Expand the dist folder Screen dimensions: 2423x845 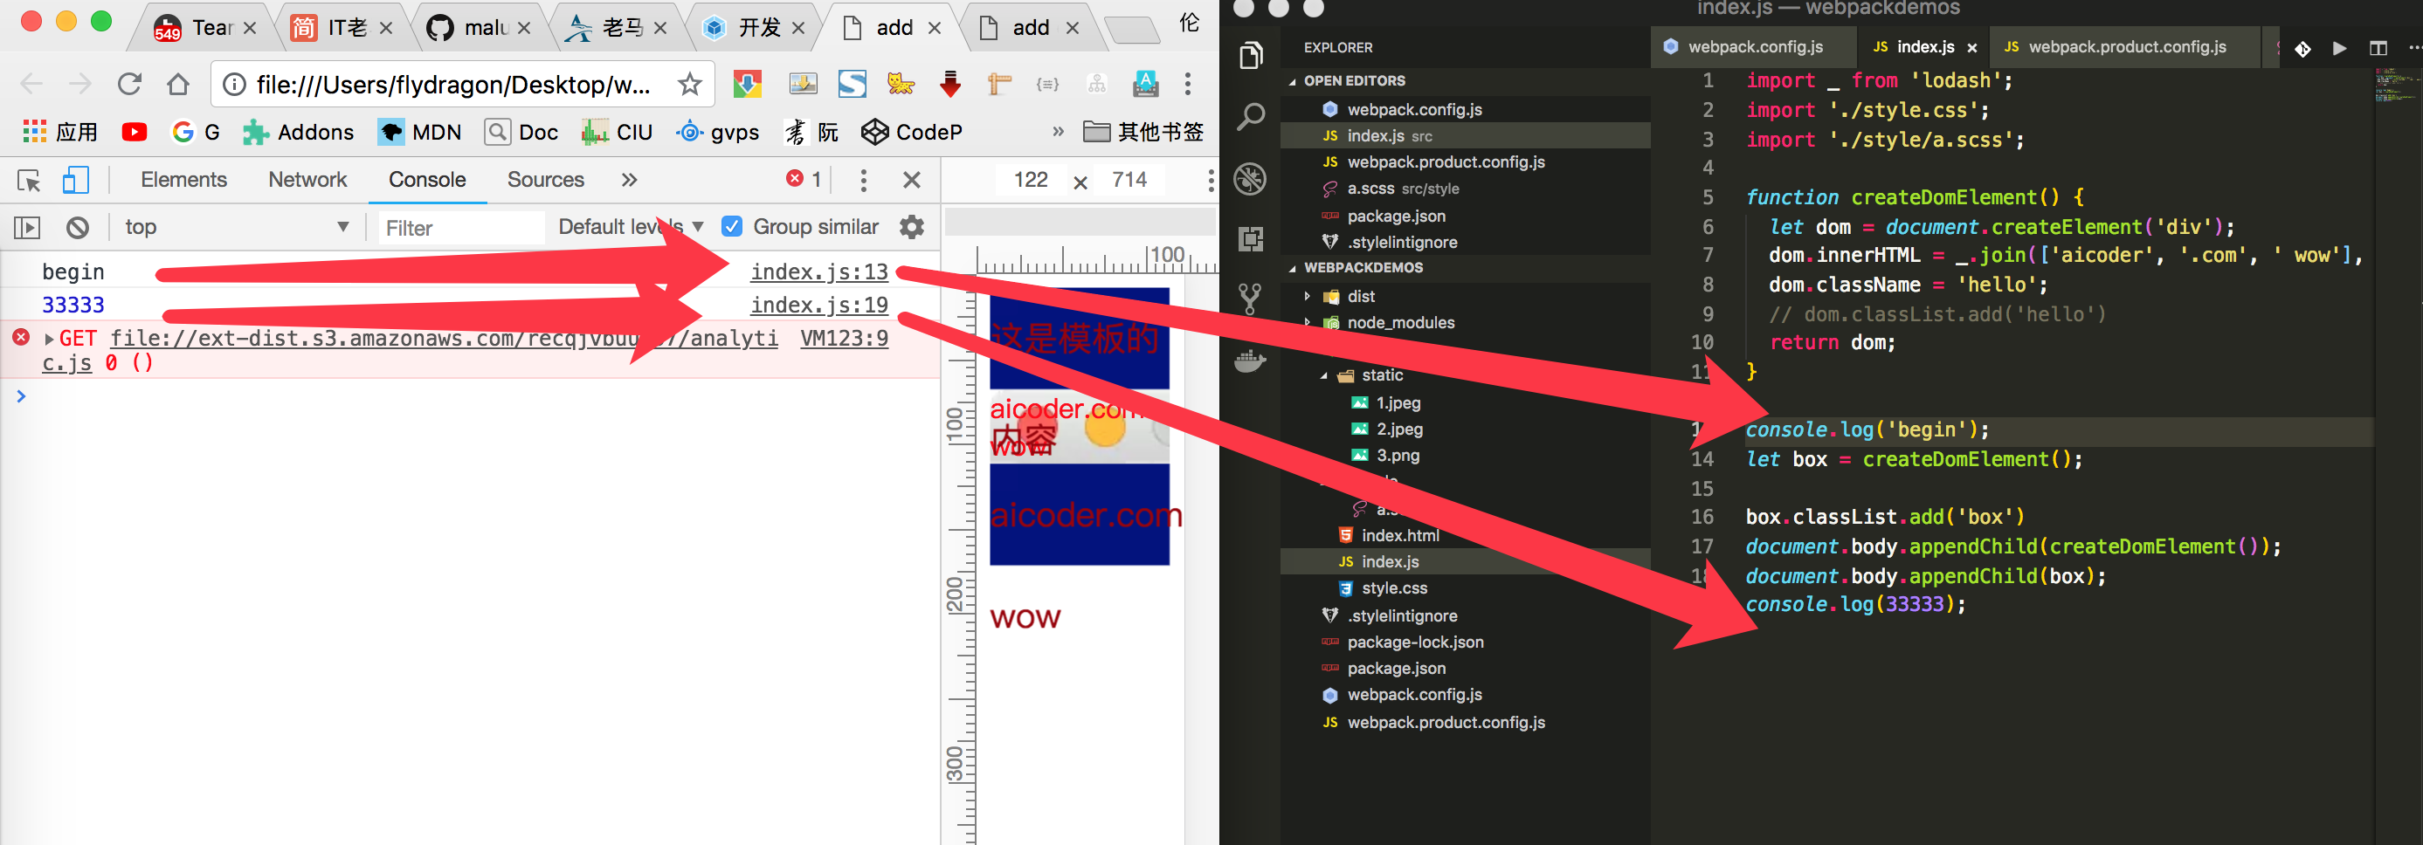[1308, 296]
